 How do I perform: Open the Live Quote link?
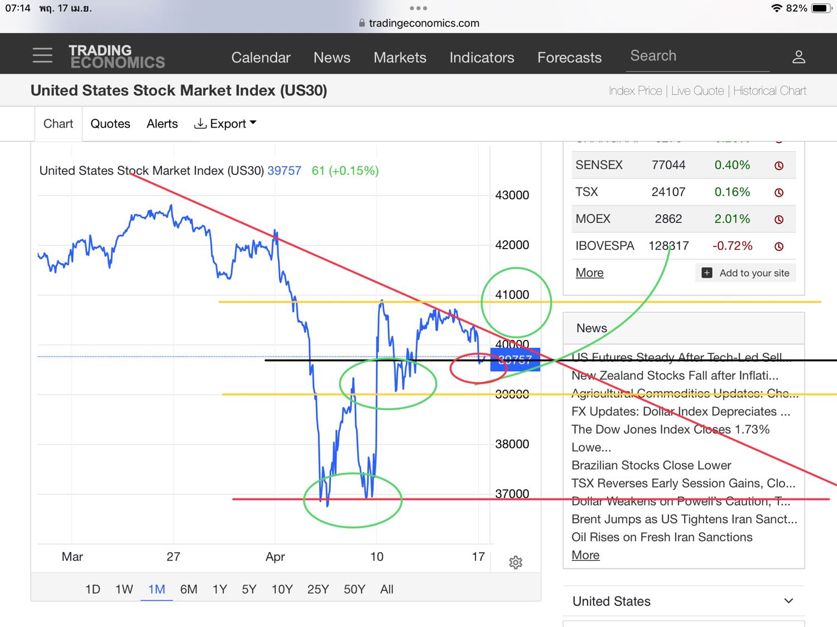698,91
